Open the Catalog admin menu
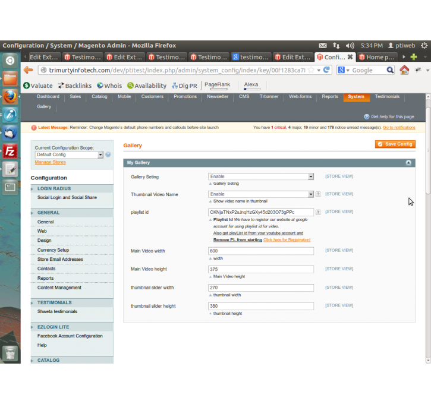 99,96
